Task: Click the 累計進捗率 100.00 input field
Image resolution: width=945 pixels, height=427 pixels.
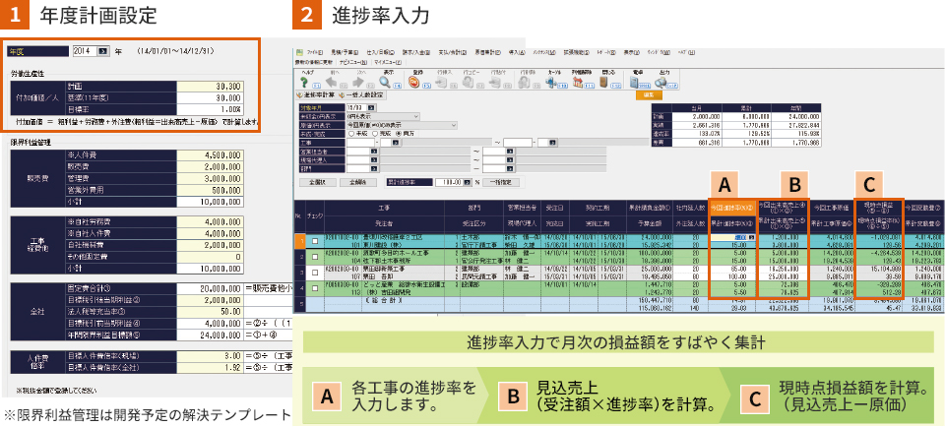Action: pyautogui.click(x=450, y=182)
